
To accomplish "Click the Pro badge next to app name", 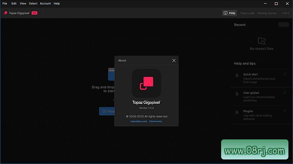I will 34,13.
